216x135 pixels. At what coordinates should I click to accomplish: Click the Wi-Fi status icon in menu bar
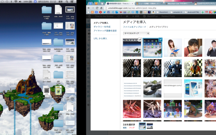point(16,1)
